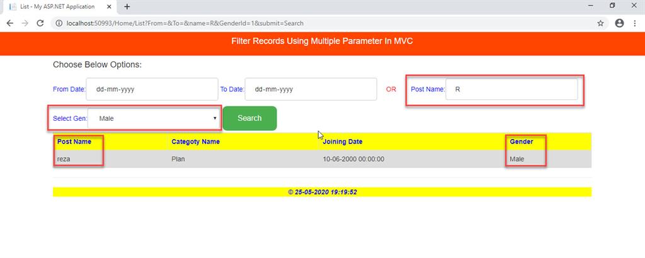Click the green Search button
The image size is (645, 258).
coord(249,118)
